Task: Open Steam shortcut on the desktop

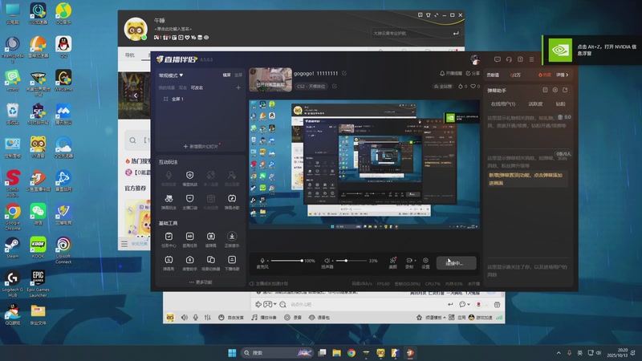Action: [12, 248]
